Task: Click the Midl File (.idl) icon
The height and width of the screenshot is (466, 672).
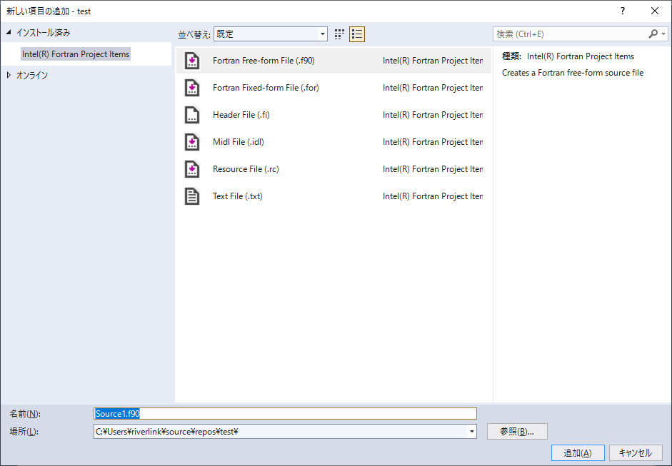Action: [x=192, y=142]
